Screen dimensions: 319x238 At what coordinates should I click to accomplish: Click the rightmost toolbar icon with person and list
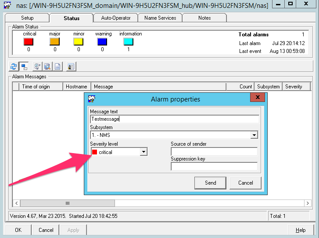71,66
